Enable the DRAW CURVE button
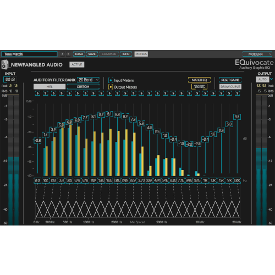Image resolution: width=275 pixels, height=275 pixels. pyautogui.click(x=230, y=86)
